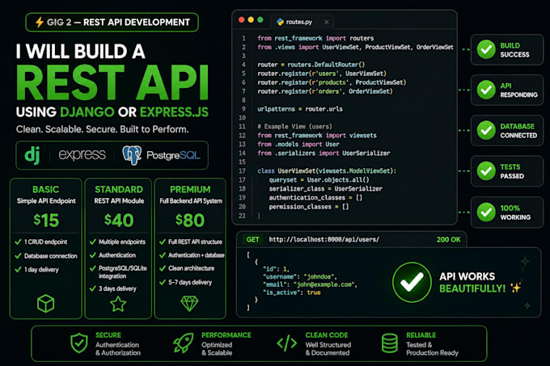The width and height of the screenshot is (550, 366).
Task: Click the red window dot in the code editor
Action: [241, 19]
